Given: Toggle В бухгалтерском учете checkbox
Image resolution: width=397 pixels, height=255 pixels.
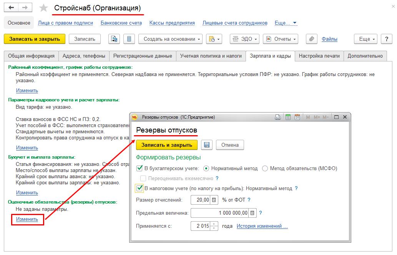Looking at the screenshot, I should (139, 168).
